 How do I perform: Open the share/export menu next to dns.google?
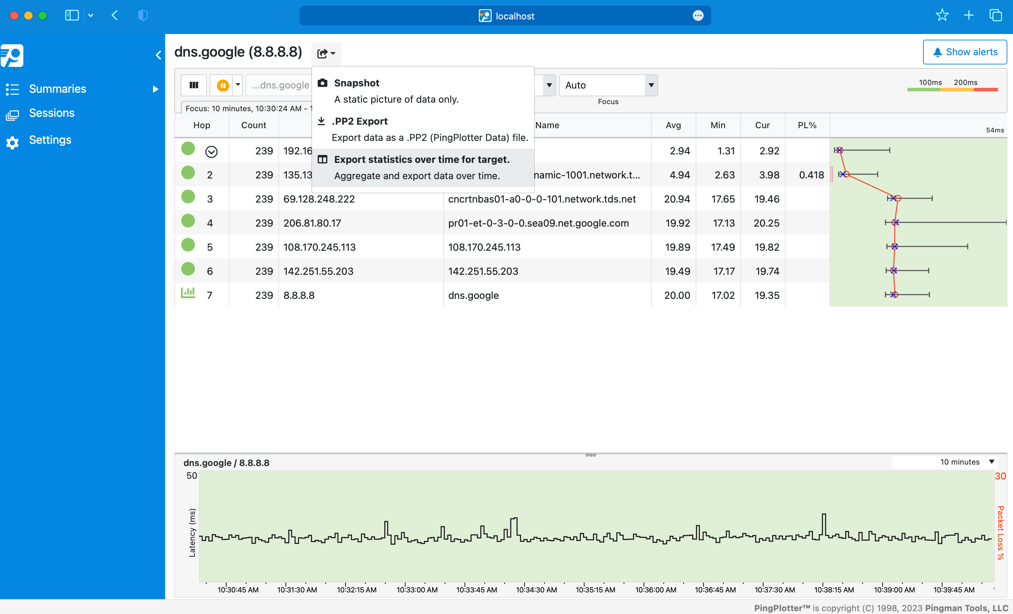tap(326, 53)
